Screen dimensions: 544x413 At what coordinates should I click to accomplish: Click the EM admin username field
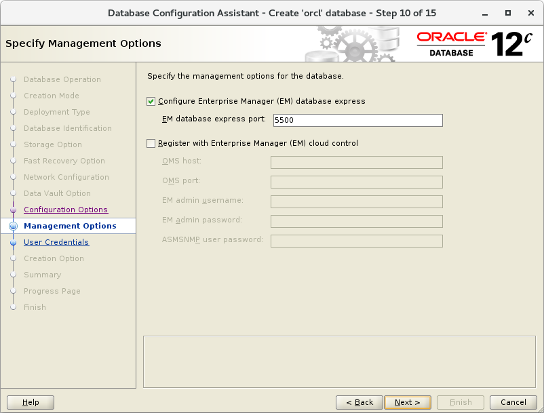(x=357, y=201)
